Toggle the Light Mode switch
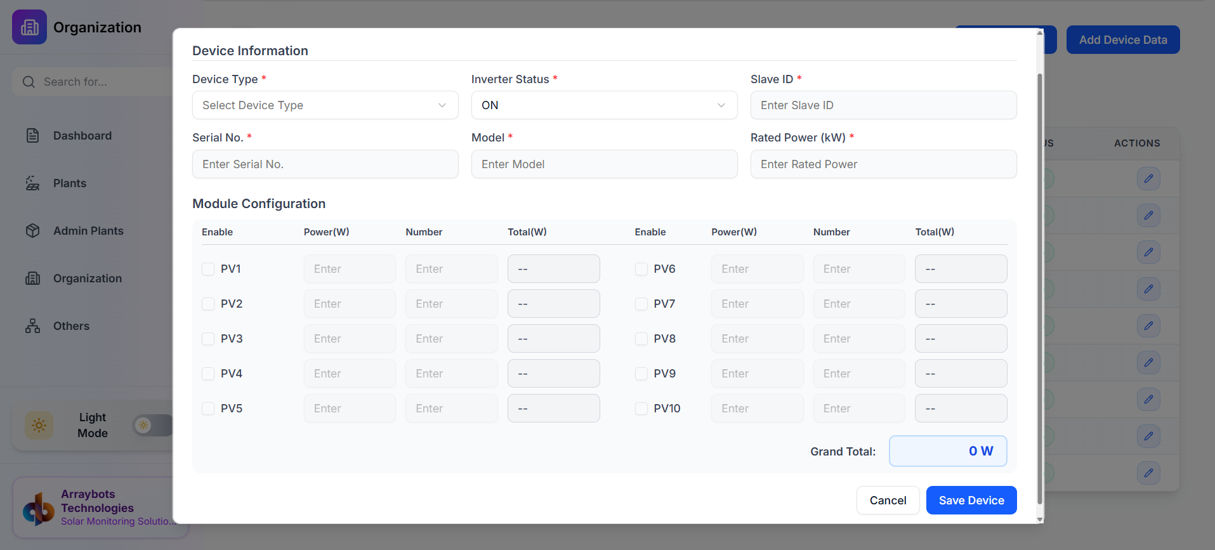This screenshot has height=550, width=1215. pos(152,425)
